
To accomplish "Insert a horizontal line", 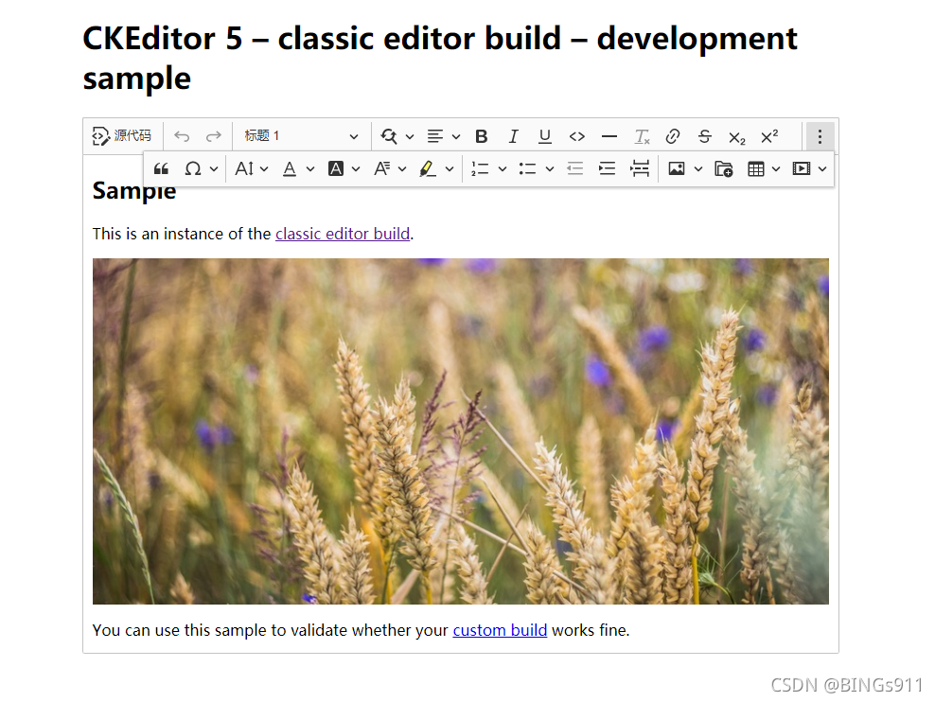I will pos(609,136).
